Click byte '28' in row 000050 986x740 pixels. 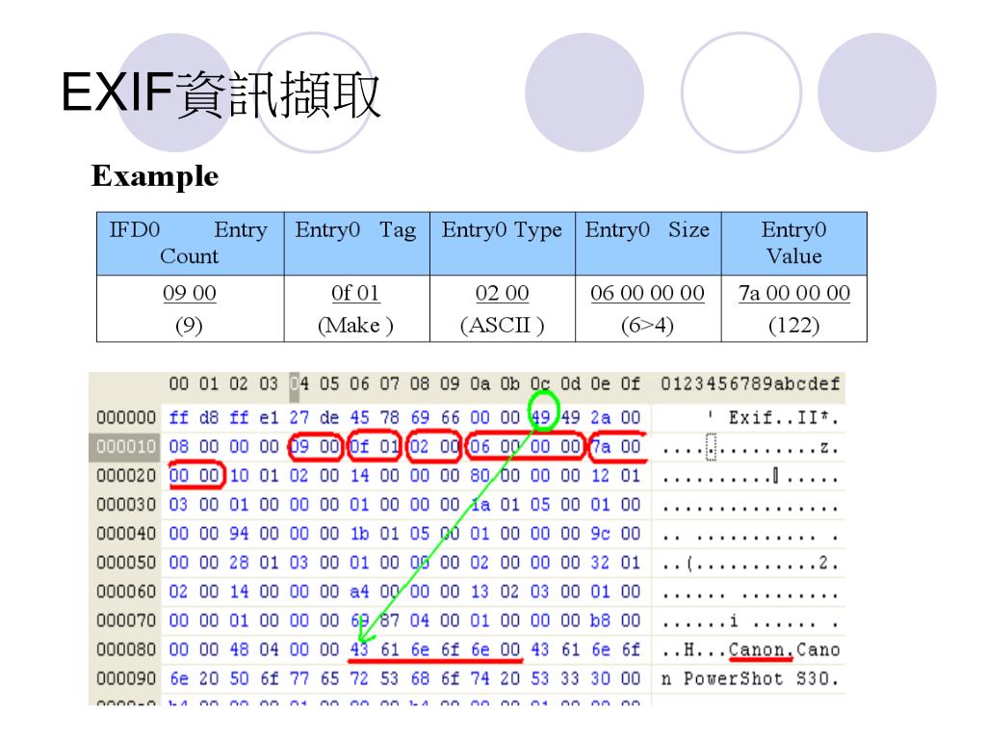click(239, 563)
